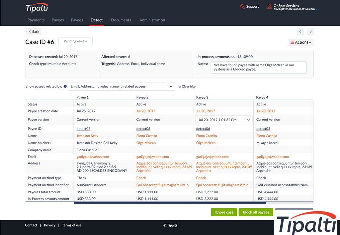Click the user account profile icon
The width and height of the screenshot is (340, 235).
tap(270, 7)
